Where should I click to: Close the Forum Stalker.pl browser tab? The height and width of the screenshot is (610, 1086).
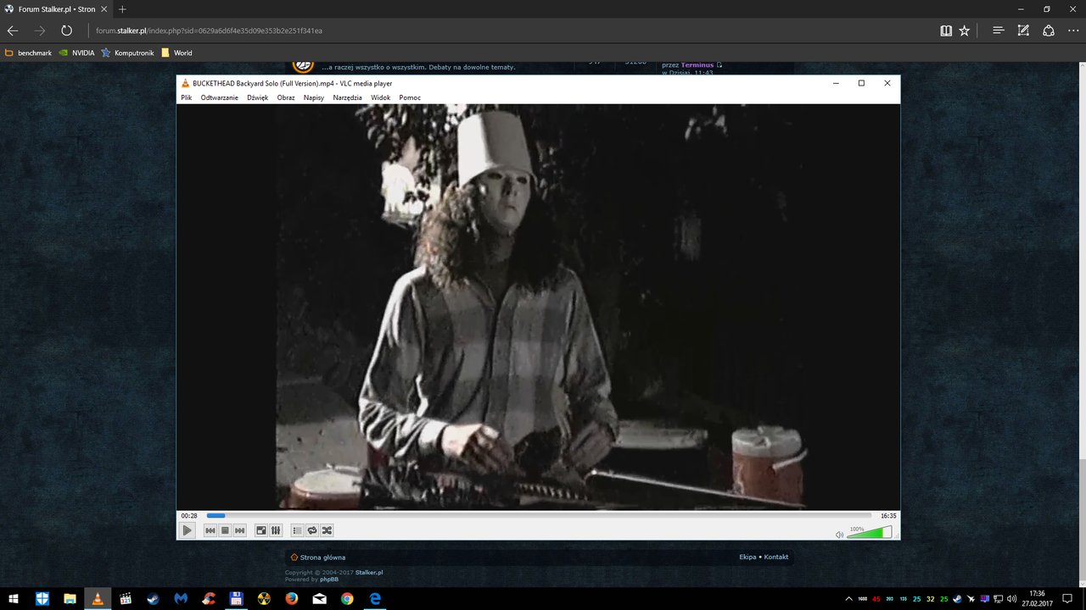tap(104, 9)
